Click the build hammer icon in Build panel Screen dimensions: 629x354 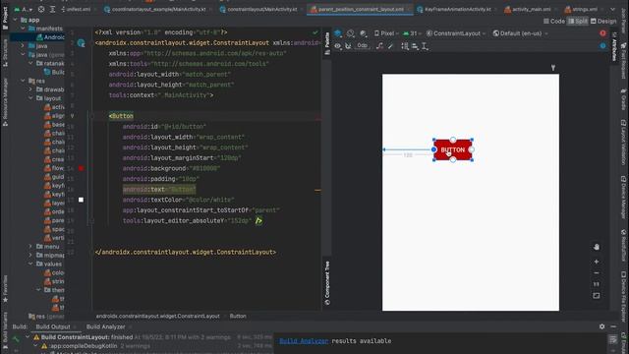(x=16, y=339)
